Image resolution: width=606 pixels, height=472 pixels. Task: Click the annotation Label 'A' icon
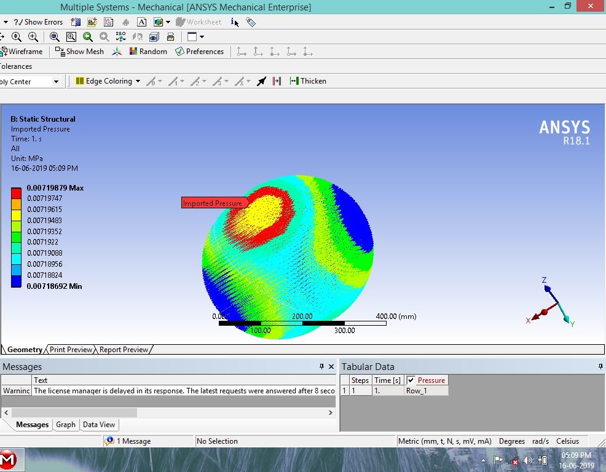click(141, 22)
